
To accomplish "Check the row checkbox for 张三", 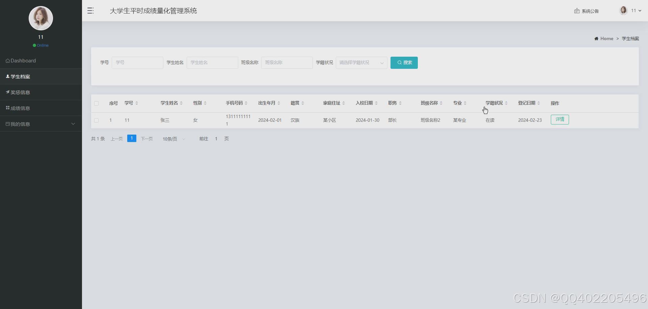I will (96, 120).
